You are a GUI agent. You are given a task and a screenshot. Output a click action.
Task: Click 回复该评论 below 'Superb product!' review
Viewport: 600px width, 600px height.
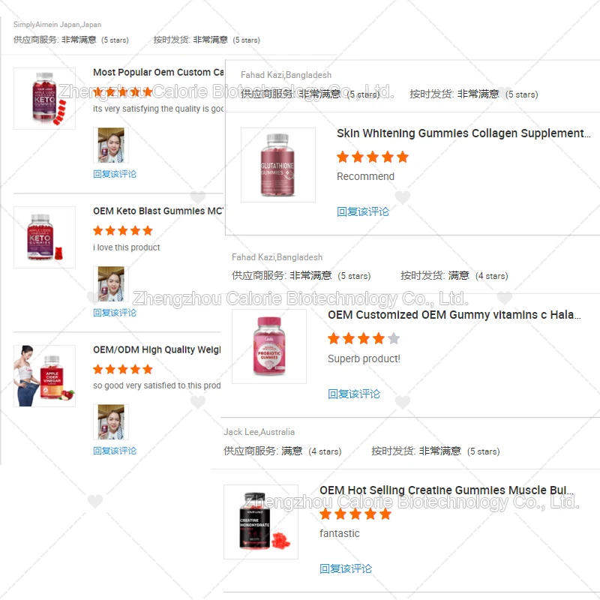tap(354, 394)
